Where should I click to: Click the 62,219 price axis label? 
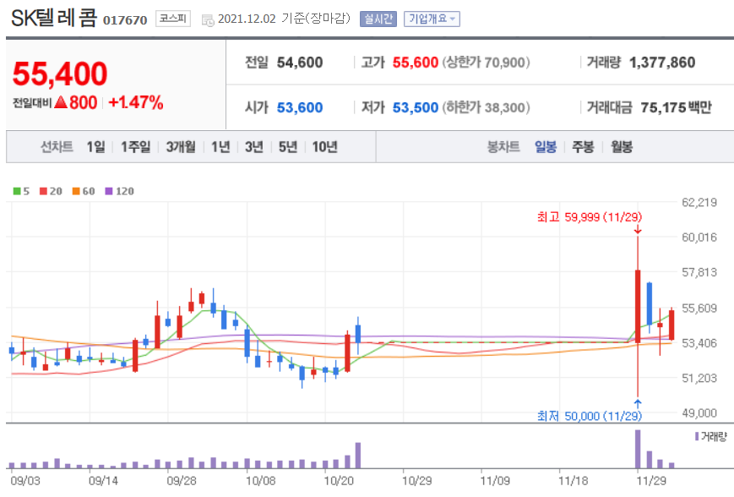(699, 202)
